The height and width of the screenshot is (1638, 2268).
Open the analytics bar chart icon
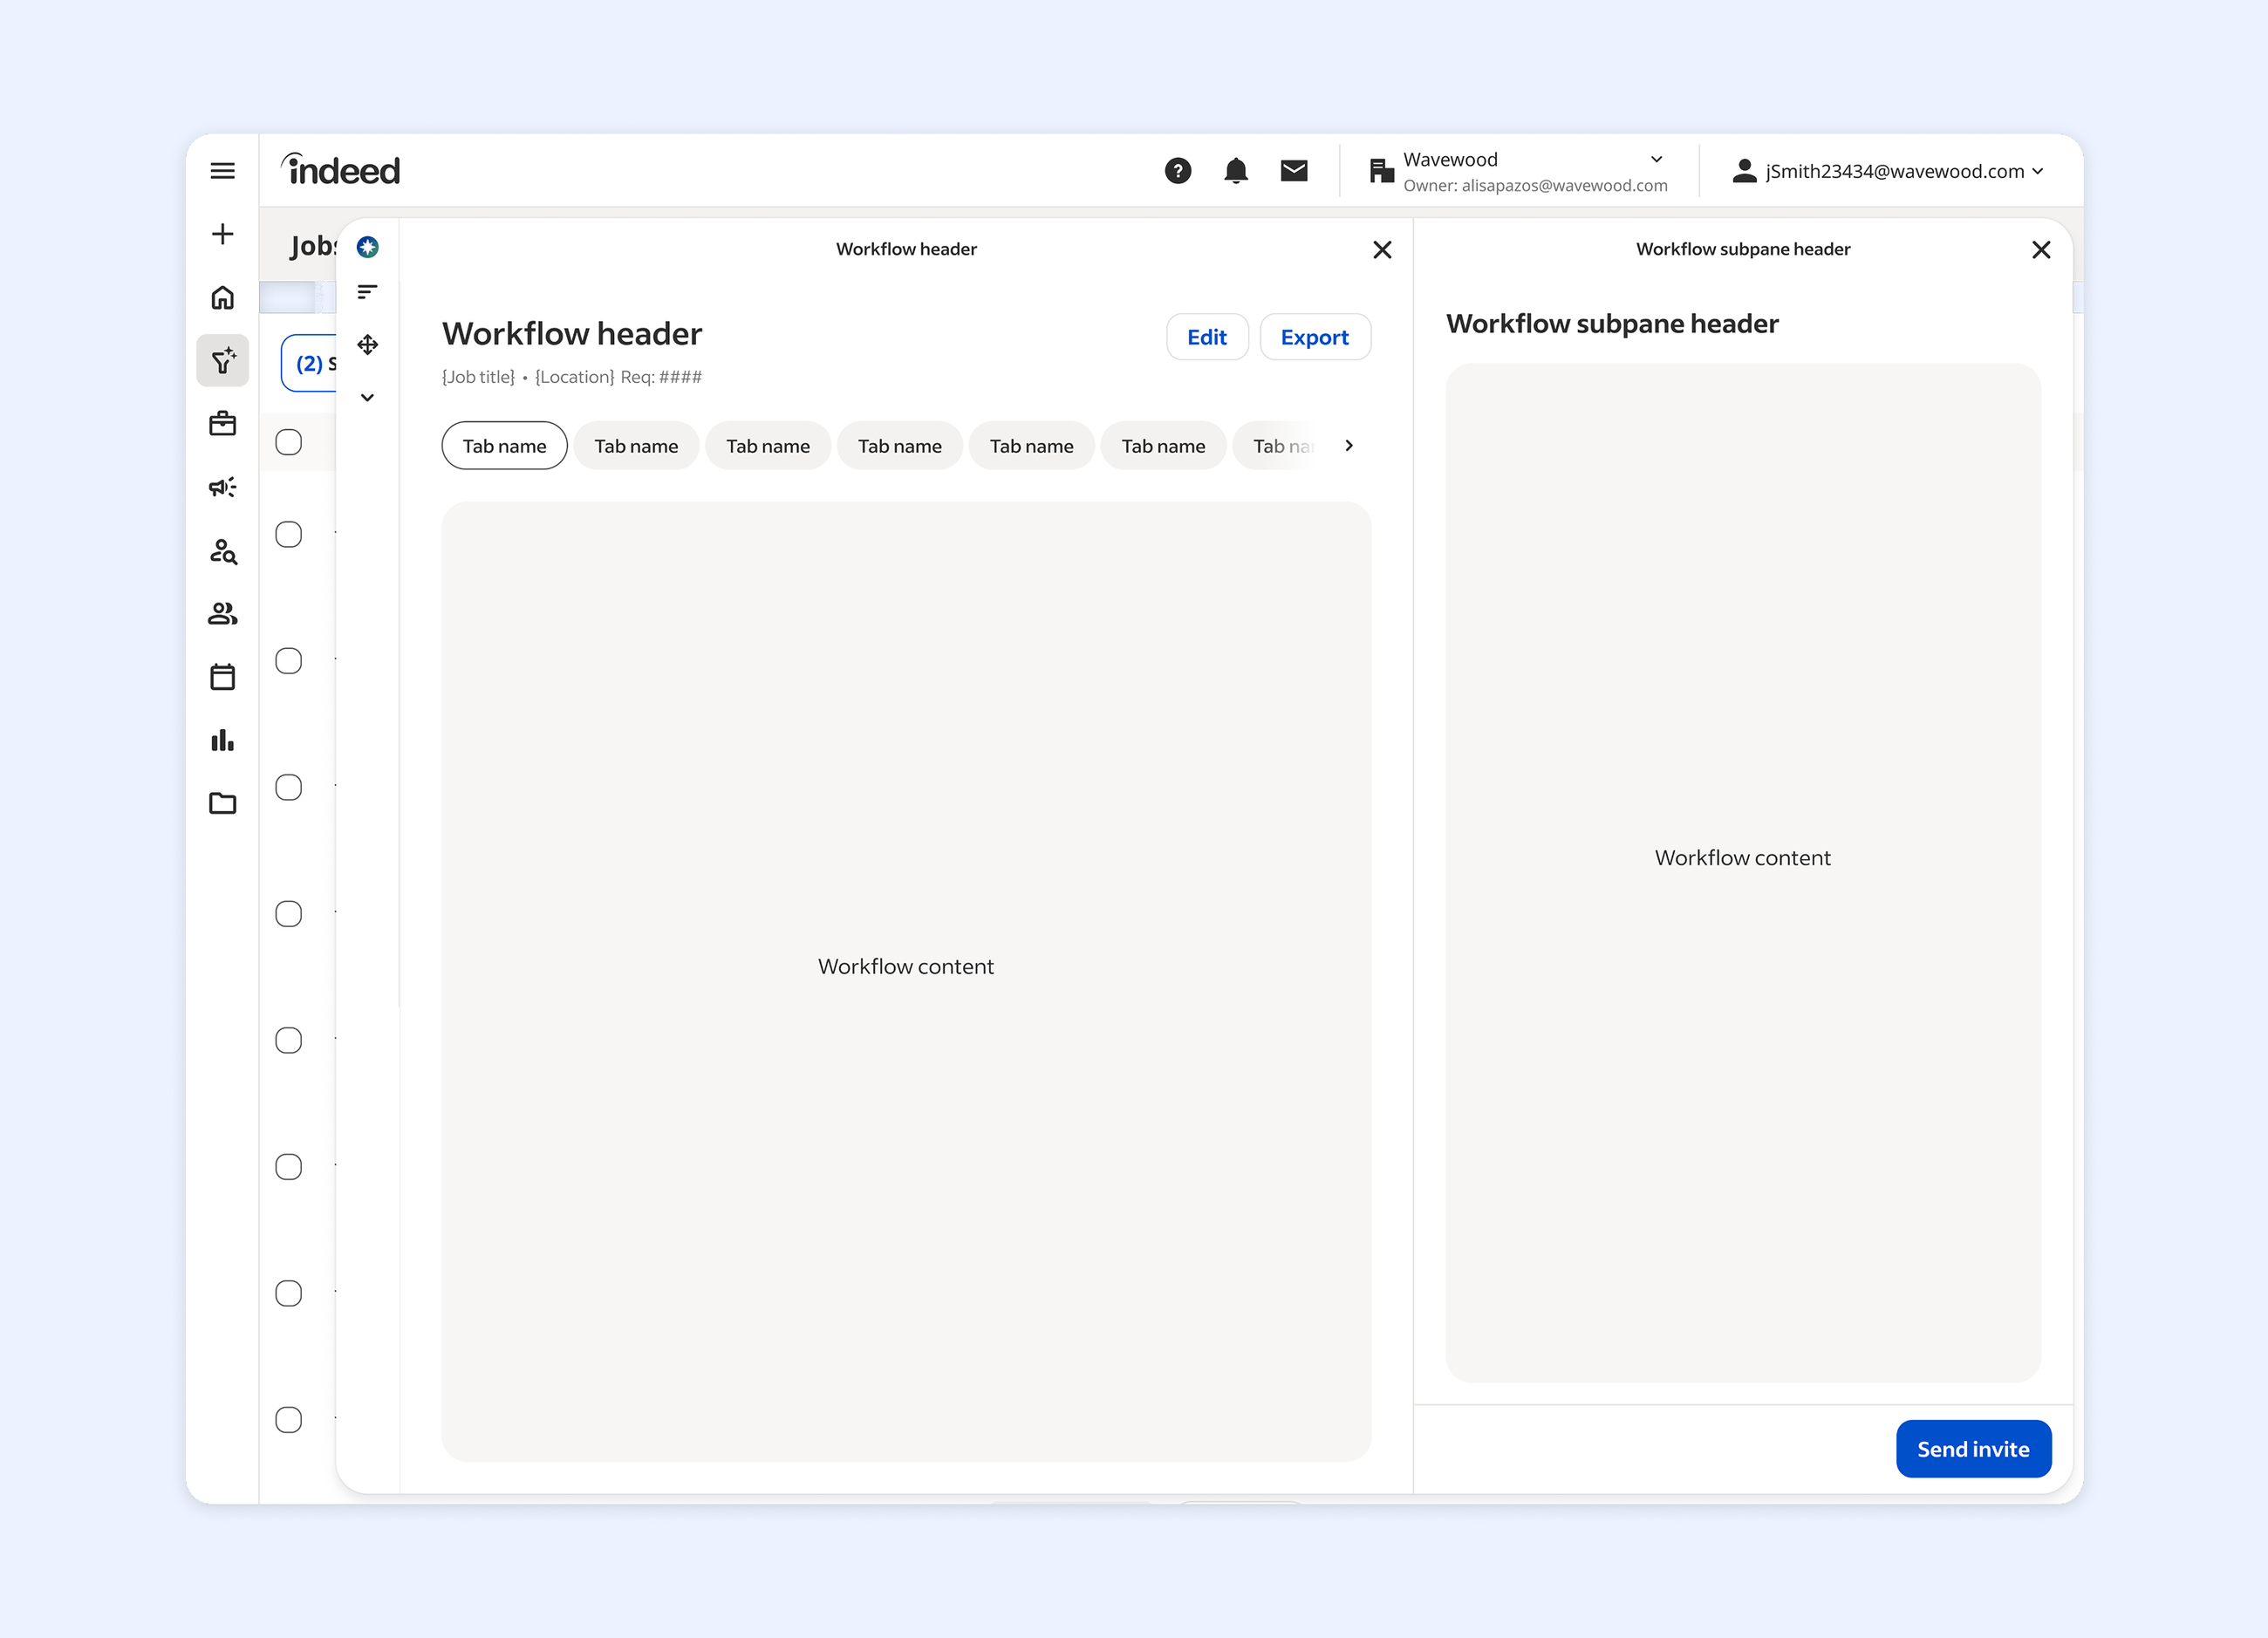[222, 740]
